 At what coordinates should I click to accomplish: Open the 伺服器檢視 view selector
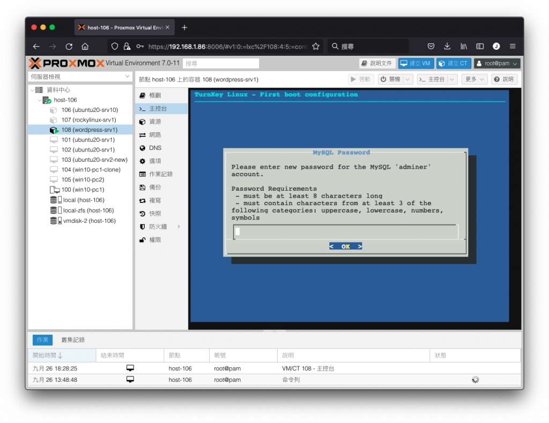(x=80, y=77)
